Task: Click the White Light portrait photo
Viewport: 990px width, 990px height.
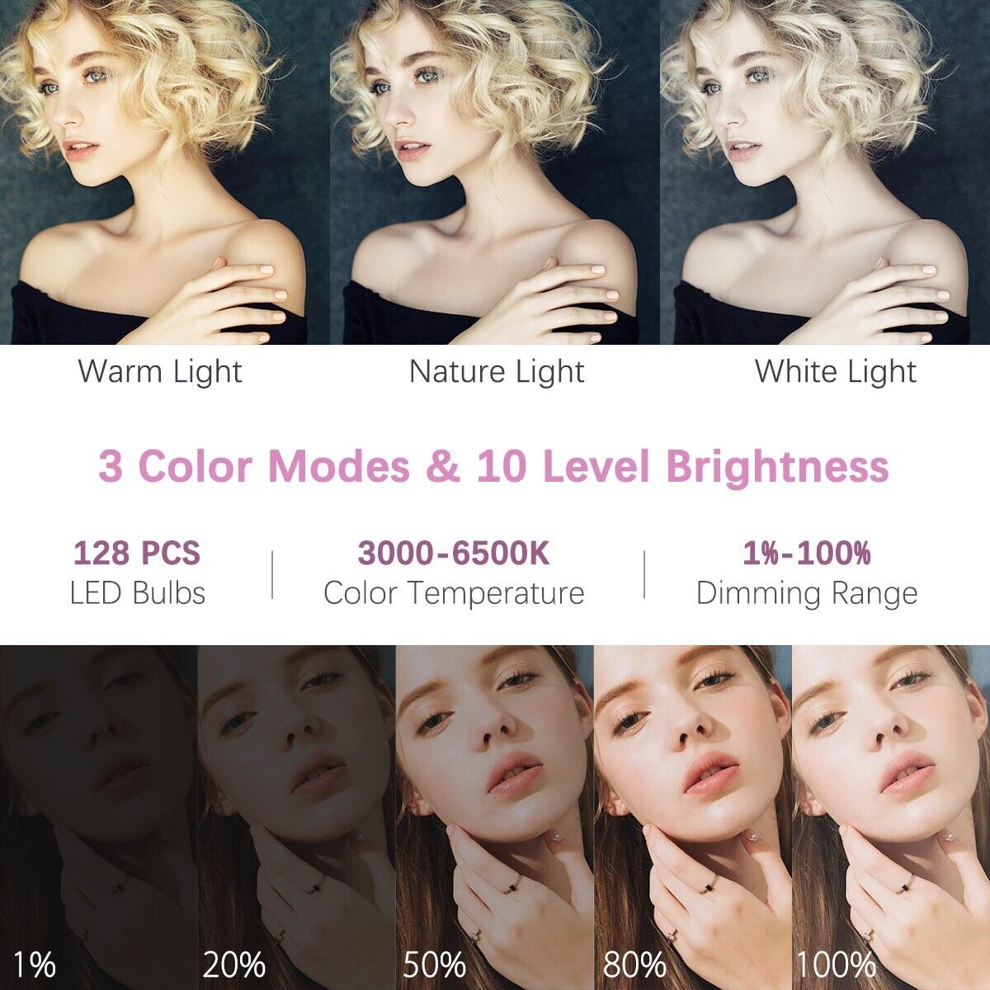Action: [x=825, y=172]
